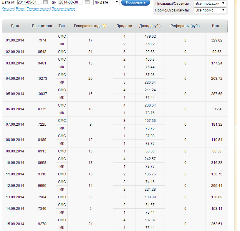Image resolution: width=240 pixels, height=231 pixels.
Task: Click the 'Посмотреть' button
Action: click(x=136, y=2)
